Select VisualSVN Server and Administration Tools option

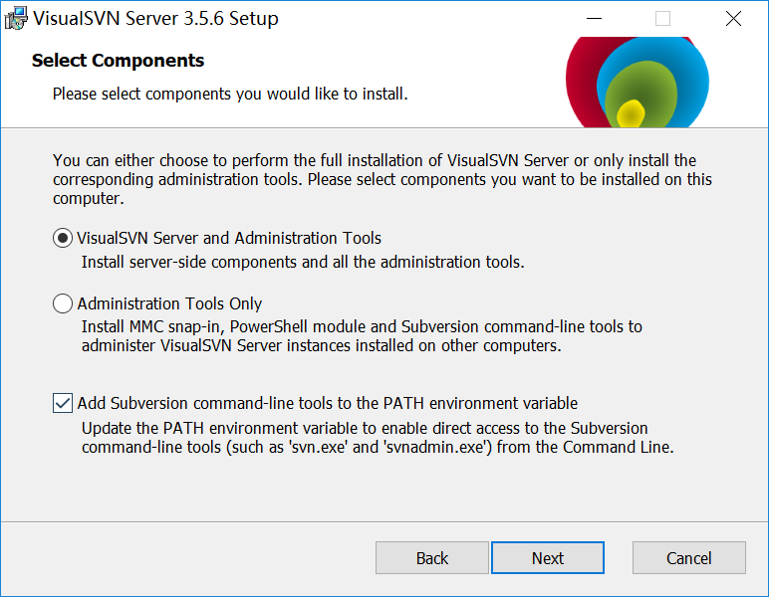63,238
